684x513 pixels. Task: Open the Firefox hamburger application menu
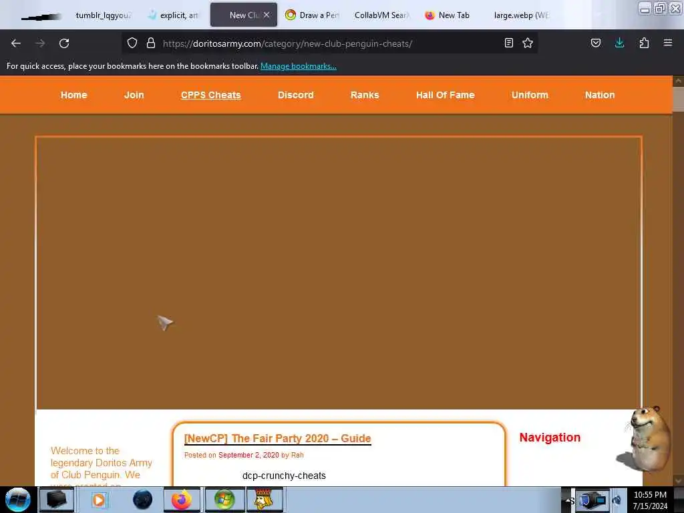coord(668,43)
